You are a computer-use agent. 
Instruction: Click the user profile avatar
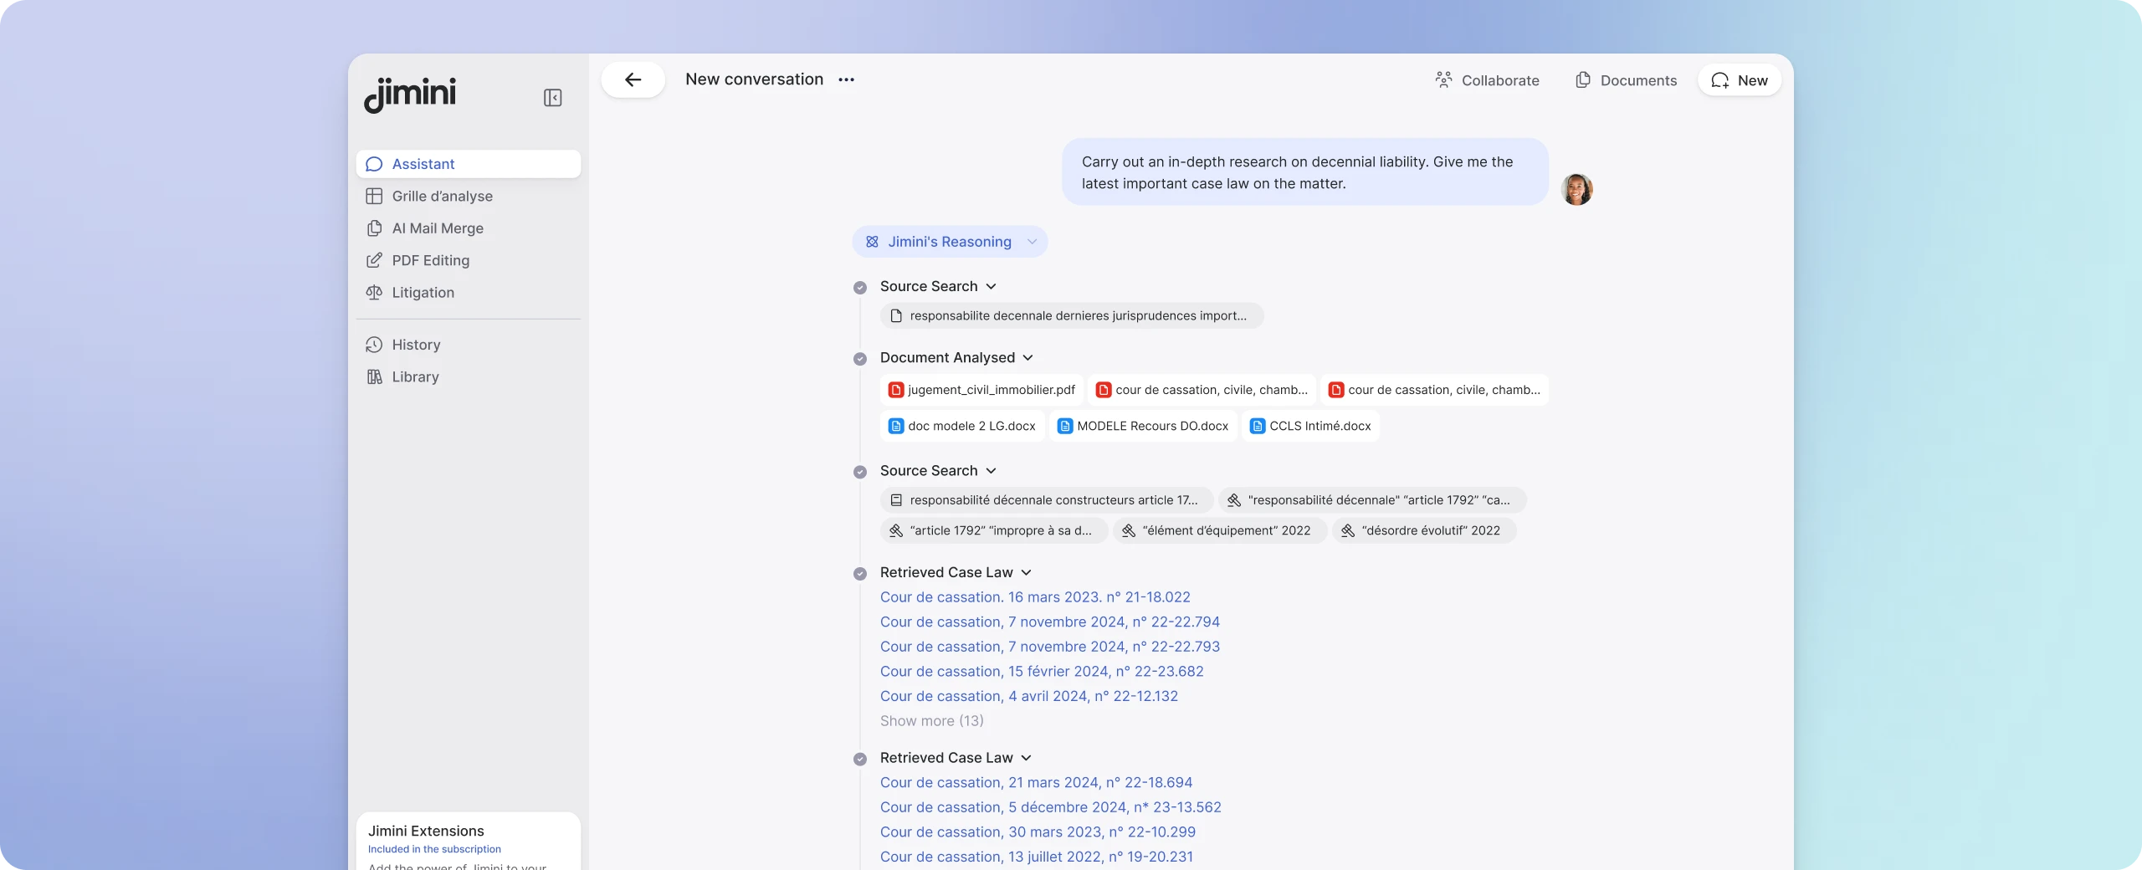1576,189
